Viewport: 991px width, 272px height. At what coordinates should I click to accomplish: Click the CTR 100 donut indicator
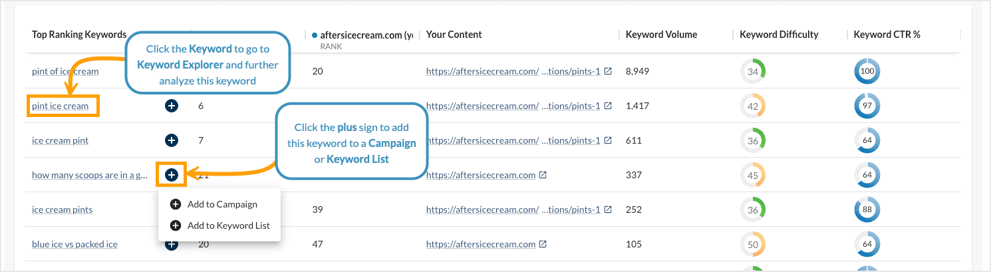[867, 71]
